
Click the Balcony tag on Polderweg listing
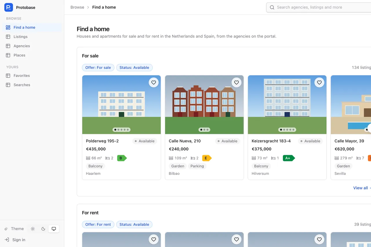click(95, 166)
